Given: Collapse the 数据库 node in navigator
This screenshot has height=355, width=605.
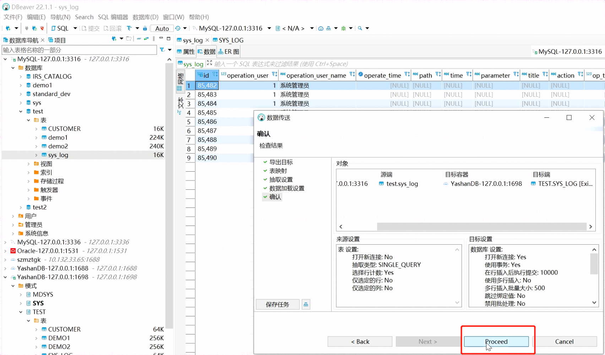Looking at the screenshot, I should 13,68.
